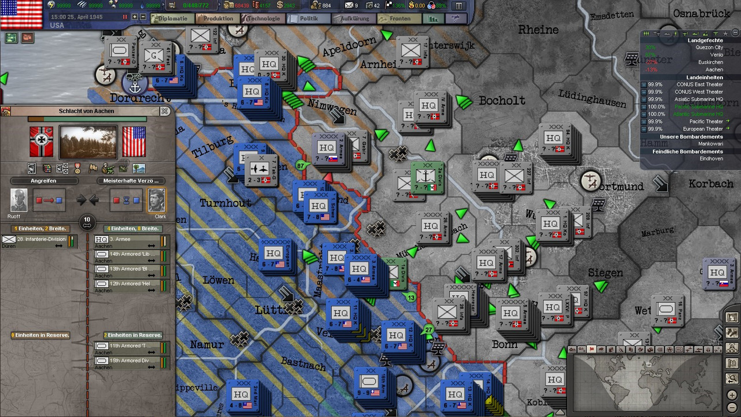Increase game speed with plus button
The image size is (741, 417).
134,17
